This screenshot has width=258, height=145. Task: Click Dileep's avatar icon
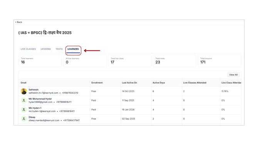(x=24, y=119)
